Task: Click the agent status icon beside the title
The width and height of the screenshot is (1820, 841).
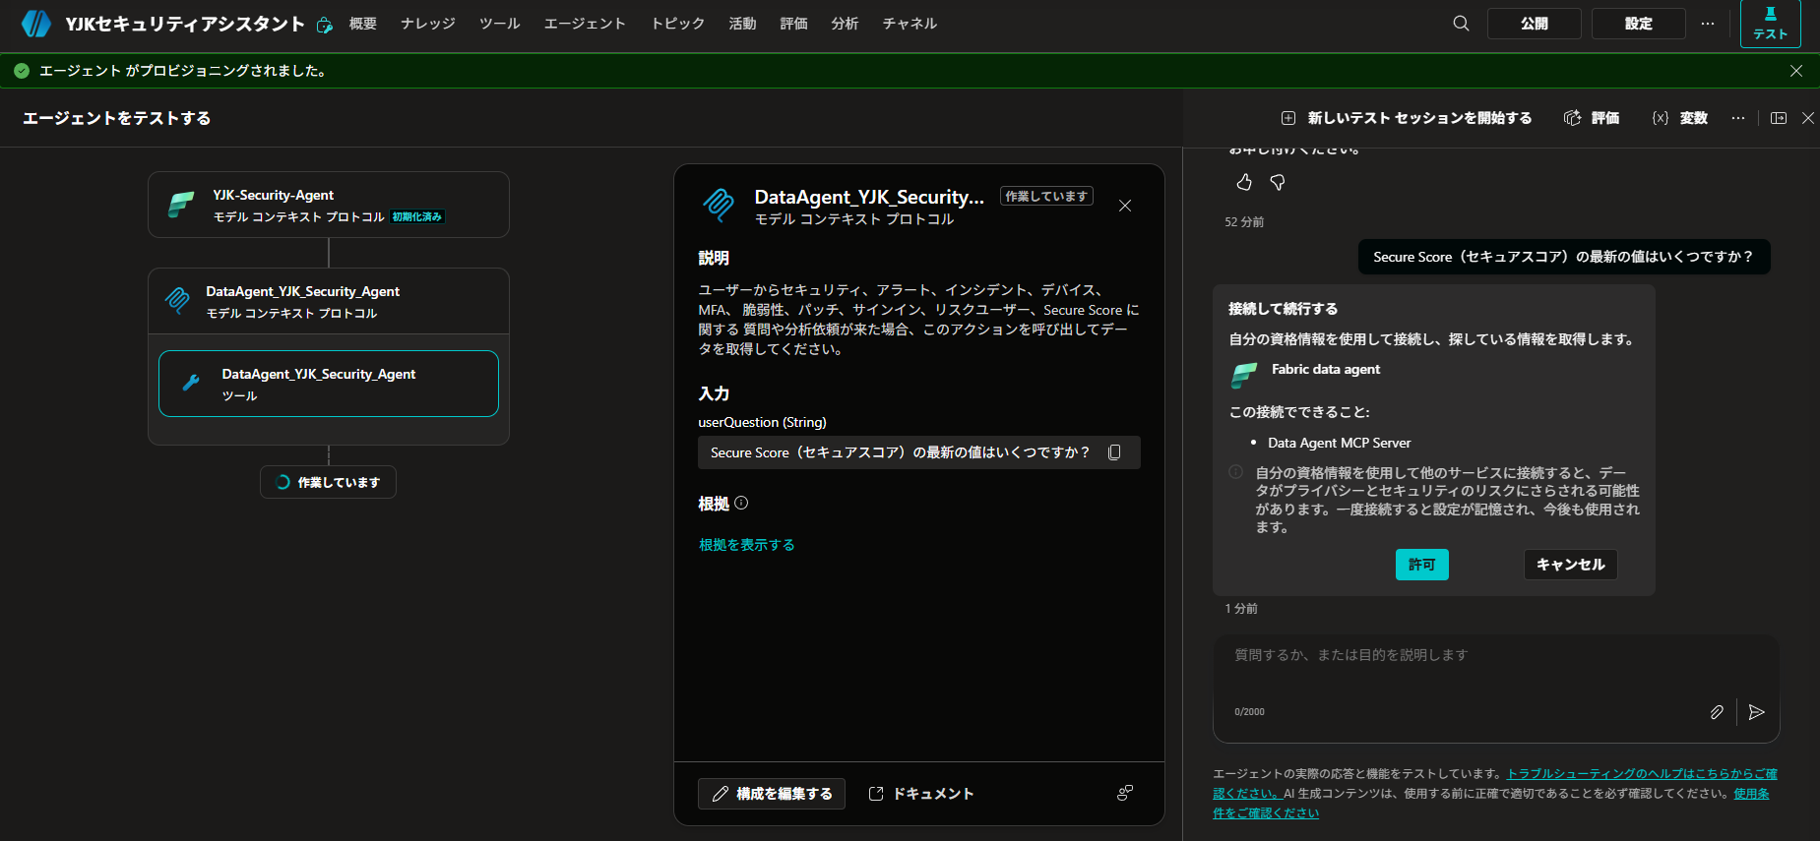Action: pos(324,25)
